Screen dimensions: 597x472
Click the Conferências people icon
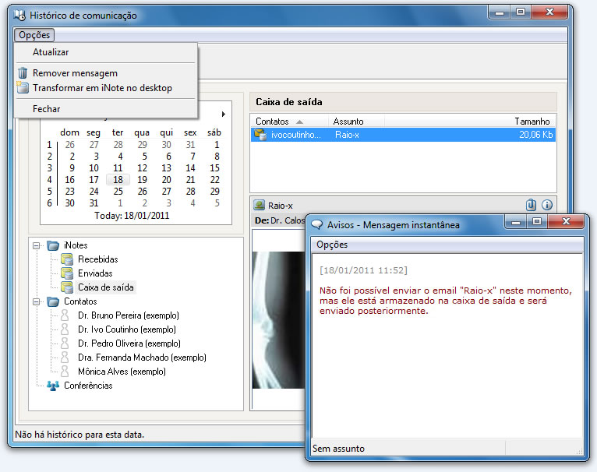(x=53, y=386)
